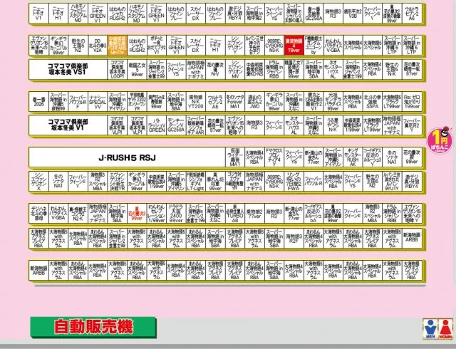Image resolution: width=456 pixels, height=349 pixels.
Task: Select the 銭形平次2 V3B cell
Action: 353,14
